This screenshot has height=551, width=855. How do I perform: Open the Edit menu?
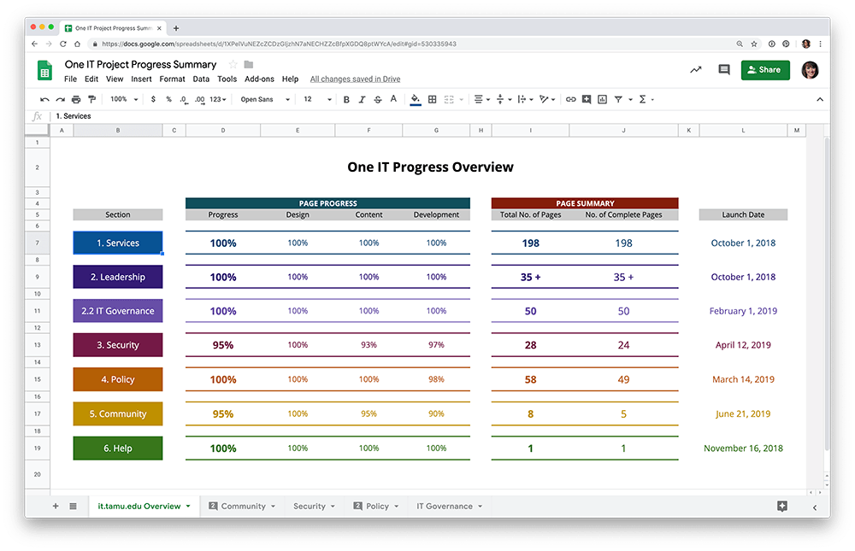click(x=91, y=79)
